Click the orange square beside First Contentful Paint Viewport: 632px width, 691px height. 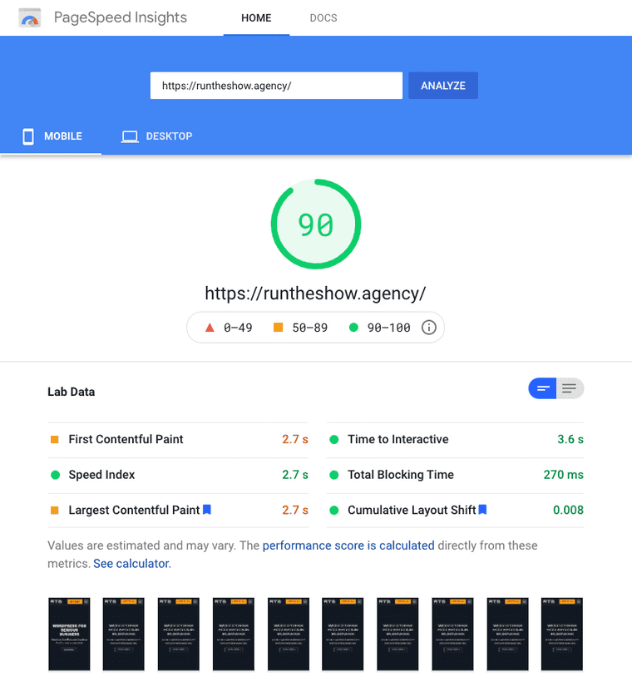55,439
